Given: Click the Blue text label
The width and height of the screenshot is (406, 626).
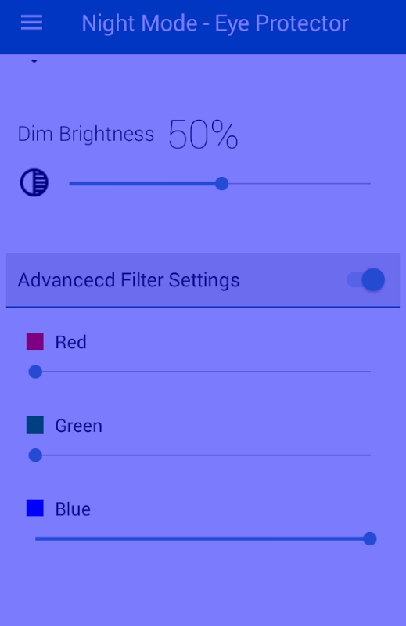Looking at the screenshot, I should click(73, 509).
